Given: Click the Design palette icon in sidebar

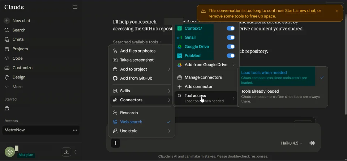Looking at the screenshot, I should pos(7,77).
